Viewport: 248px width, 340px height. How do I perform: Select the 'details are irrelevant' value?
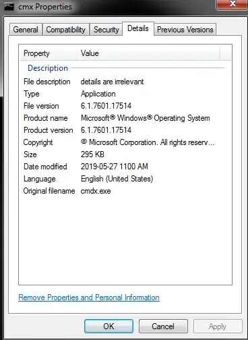click(x=112, y=82)
